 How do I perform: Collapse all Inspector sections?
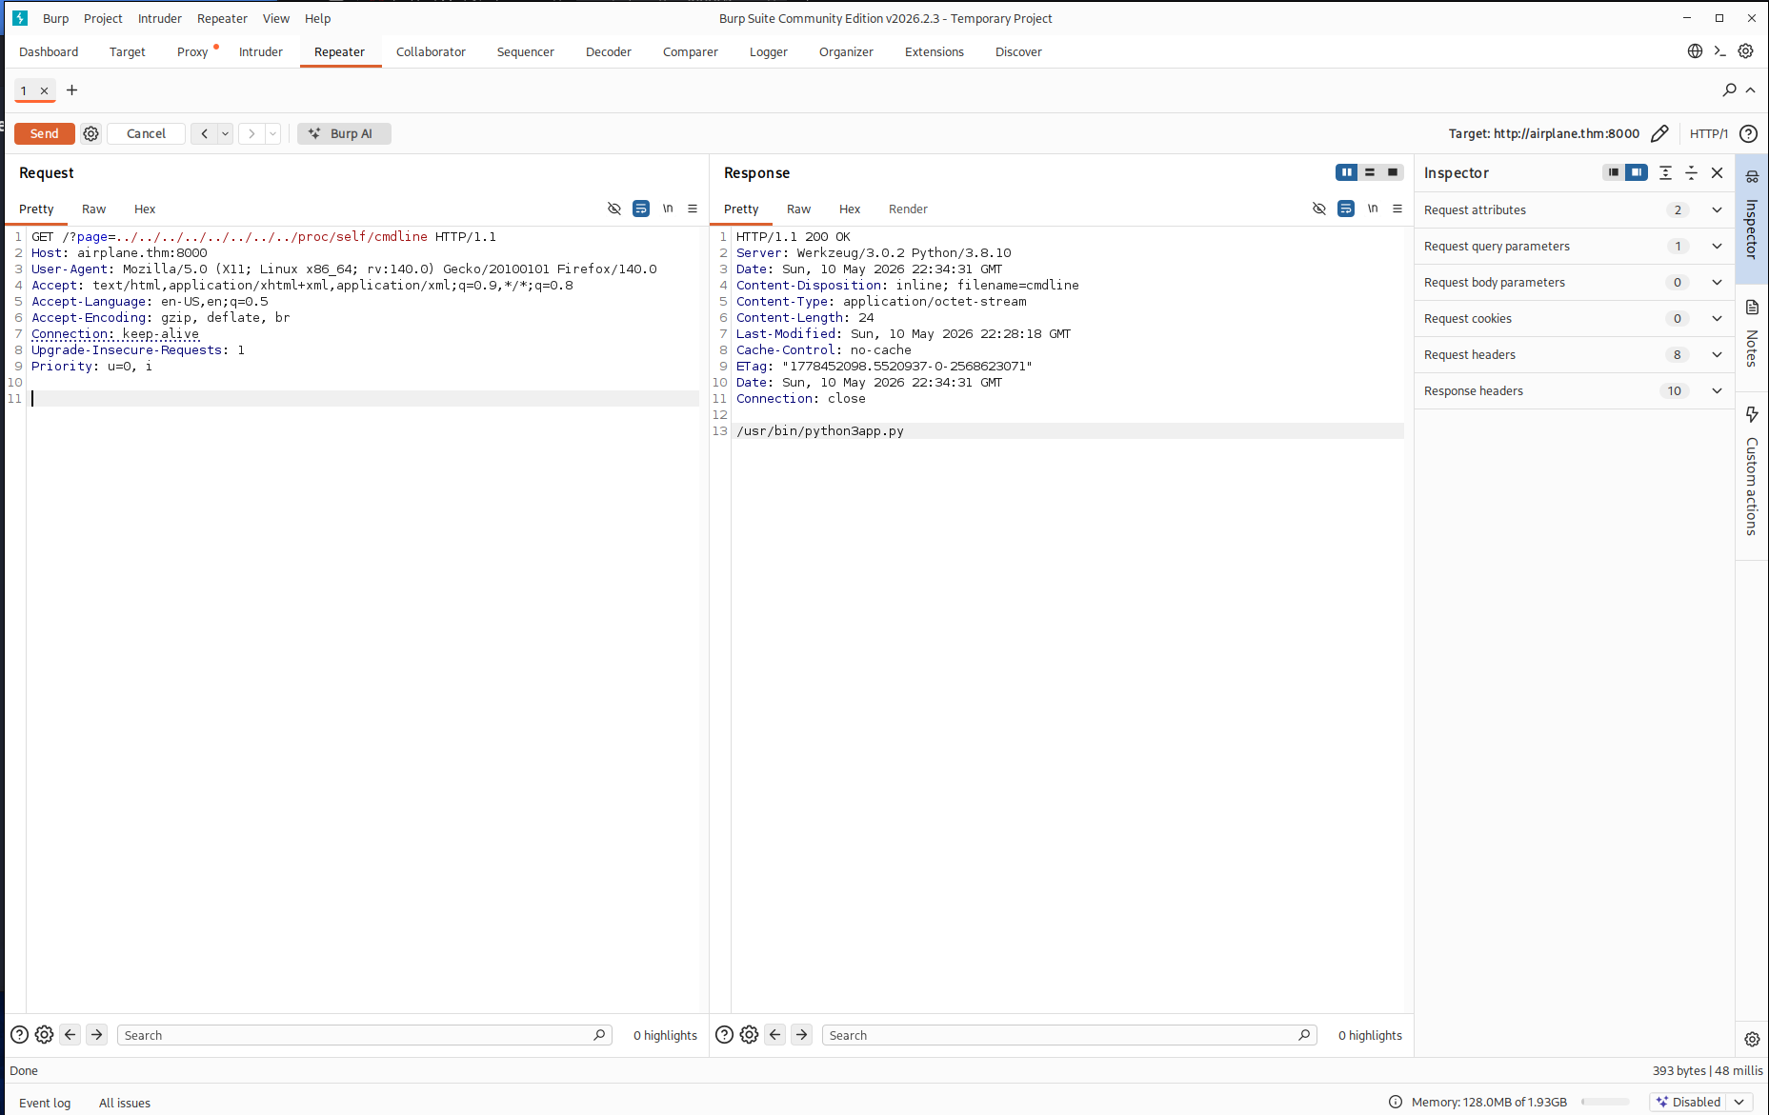pyautogui.click(x=1691, y=172)
